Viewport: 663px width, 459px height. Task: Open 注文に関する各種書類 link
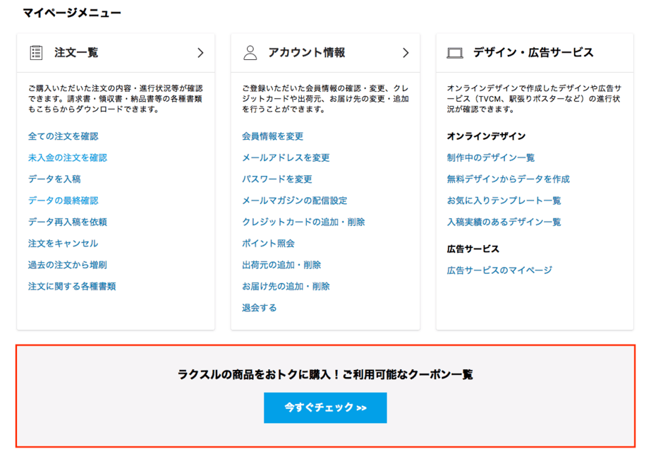coord(72,286)
